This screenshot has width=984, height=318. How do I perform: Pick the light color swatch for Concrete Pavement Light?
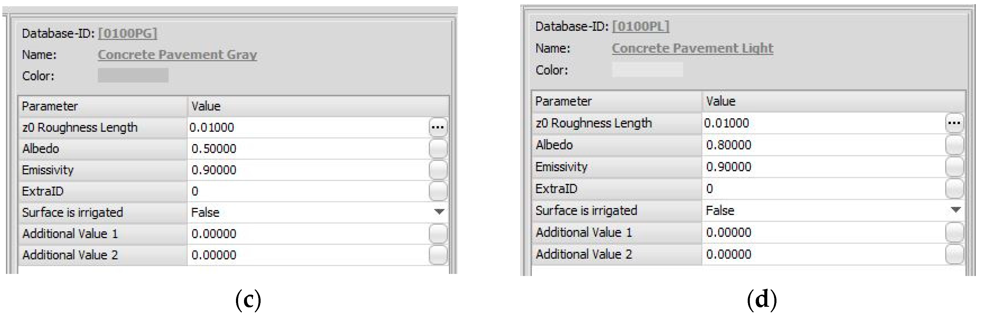(648, 70)
